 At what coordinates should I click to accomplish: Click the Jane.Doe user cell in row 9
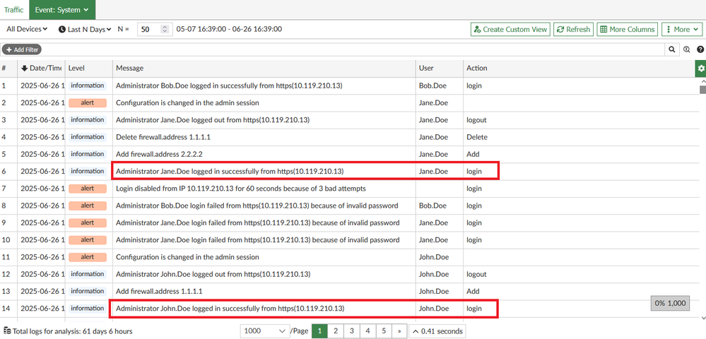433,223
